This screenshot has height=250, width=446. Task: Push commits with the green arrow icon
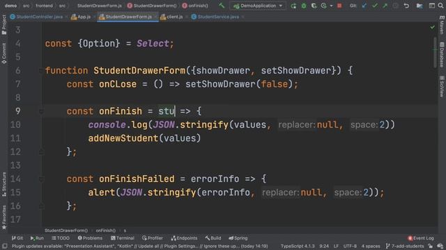385,6
